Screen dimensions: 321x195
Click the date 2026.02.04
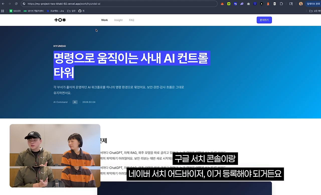click(89, 102)
